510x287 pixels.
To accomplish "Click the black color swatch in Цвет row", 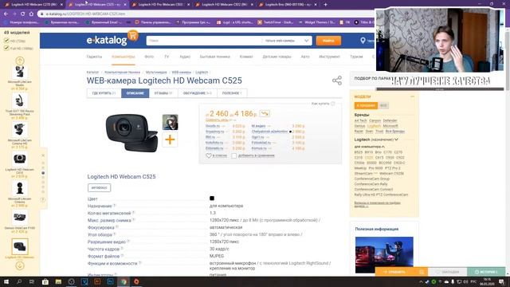I will coord(212,199).
